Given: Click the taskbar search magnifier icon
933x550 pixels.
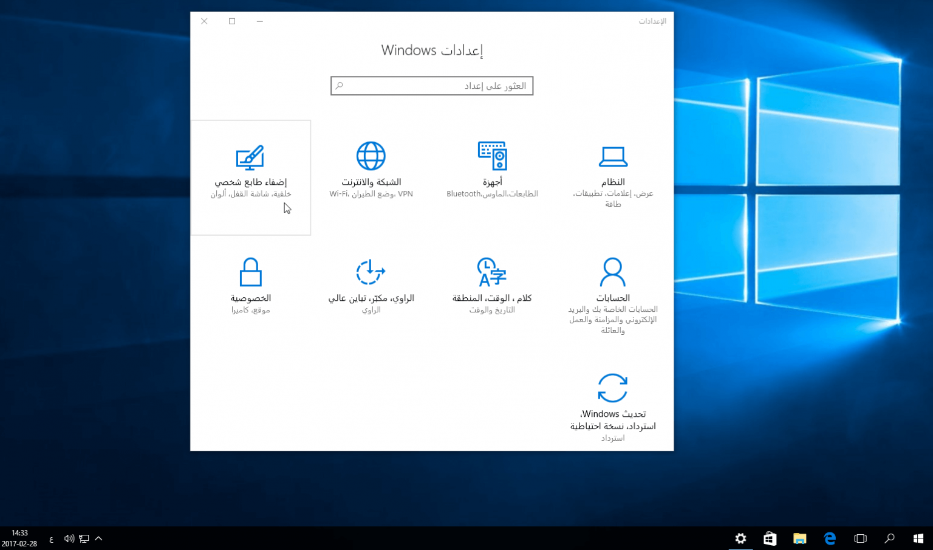Looking at the screenshot, I should [x=889, y=538].
